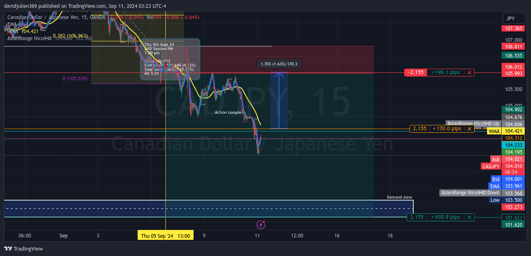Viewport: 531px width, 256px height.
Task: Close the red -2,155 position line
Action: [x=469, y=72]
